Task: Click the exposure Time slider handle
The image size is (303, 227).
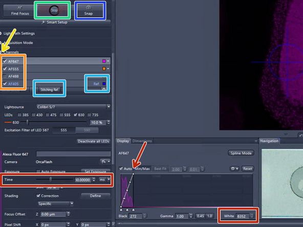Action: point(51,179)
